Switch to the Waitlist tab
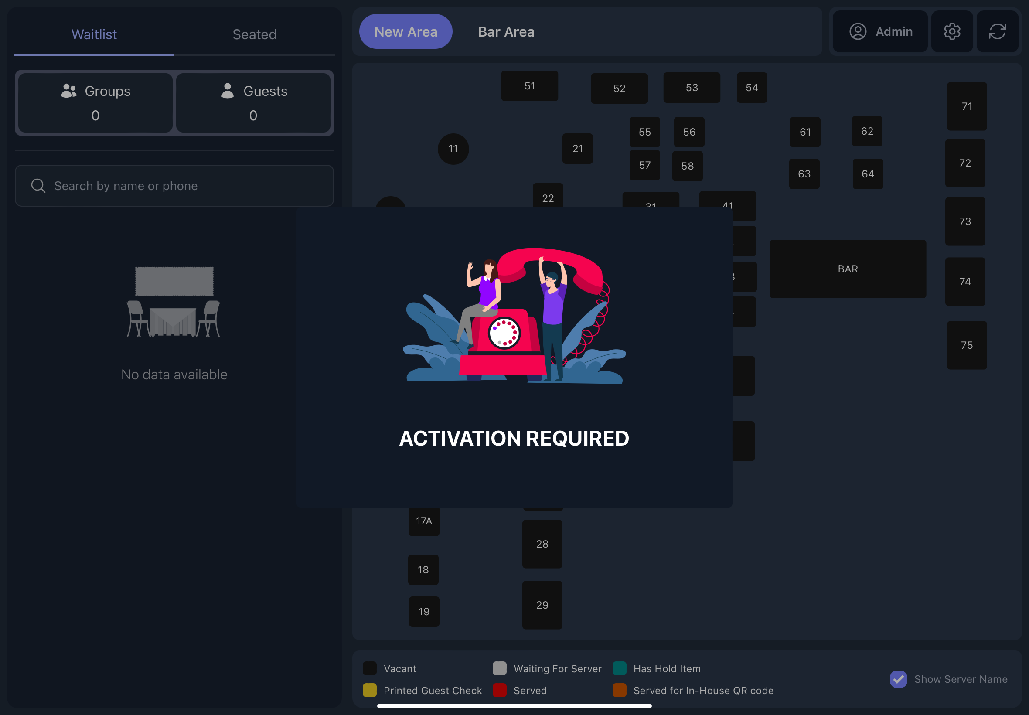1029x715 pixels. (x=94, y=34)
